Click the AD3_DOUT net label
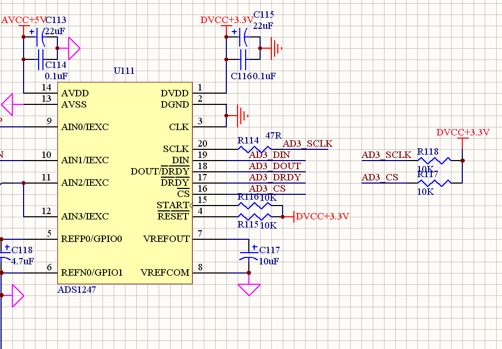502x349 pixels. 275,166
